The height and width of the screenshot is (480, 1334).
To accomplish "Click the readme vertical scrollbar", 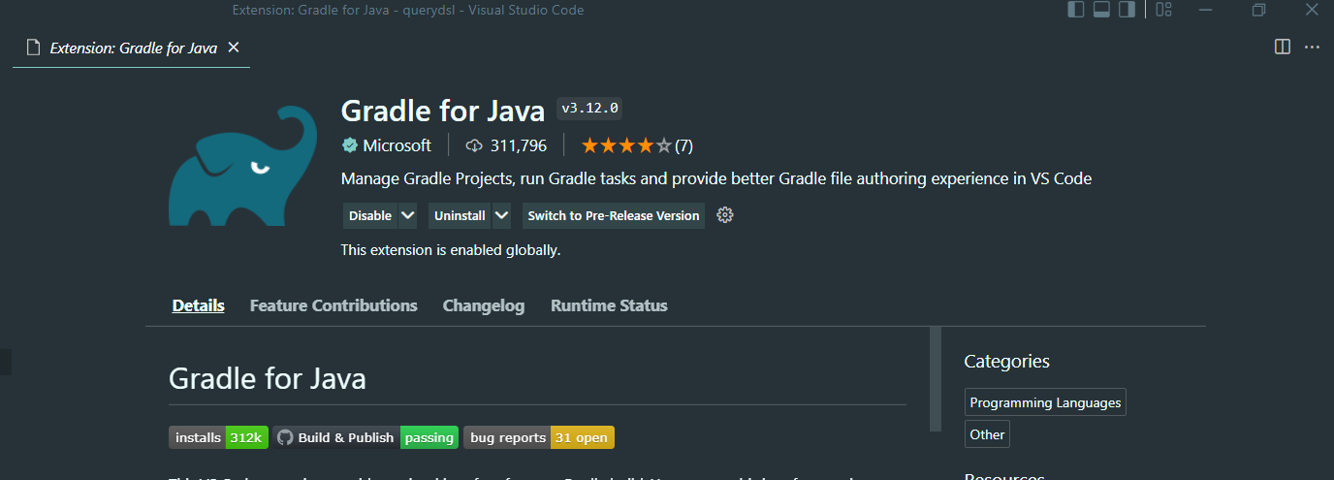I will point(936,378).
